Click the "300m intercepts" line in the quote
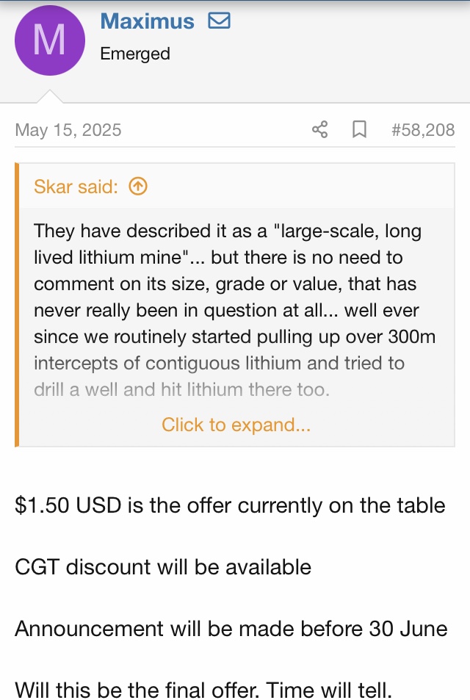This screenshot has width=470, height=700. (x=219, y=363)
